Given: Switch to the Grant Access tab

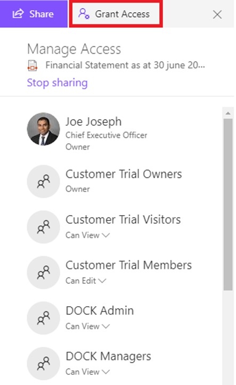Looking at the screenshot, I should (x=116, y=14).
